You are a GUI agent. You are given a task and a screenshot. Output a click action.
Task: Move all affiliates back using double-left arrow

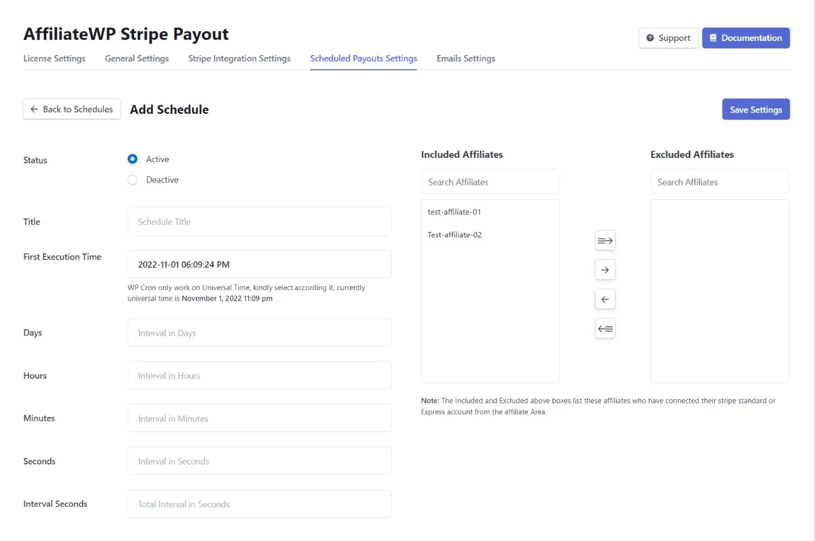pos(605,329)
